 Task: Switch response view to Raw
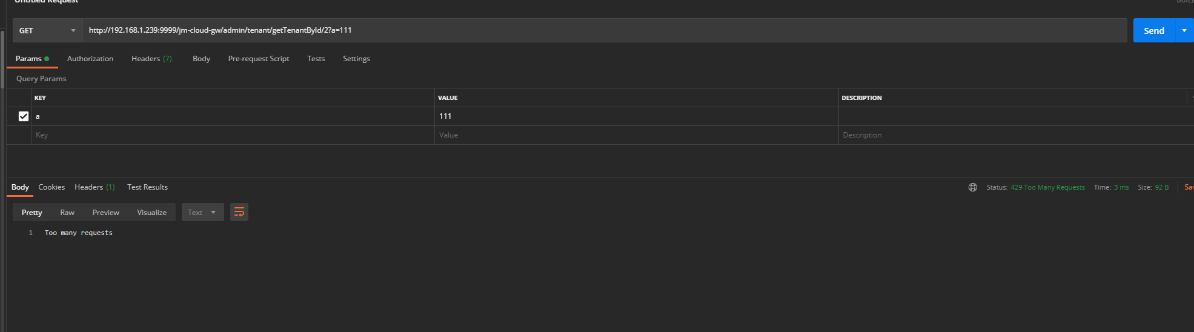coord(67,212)
